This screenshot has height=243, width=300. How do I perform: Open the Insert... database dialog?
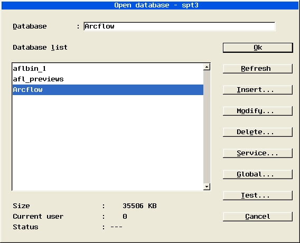coord(258,90)
